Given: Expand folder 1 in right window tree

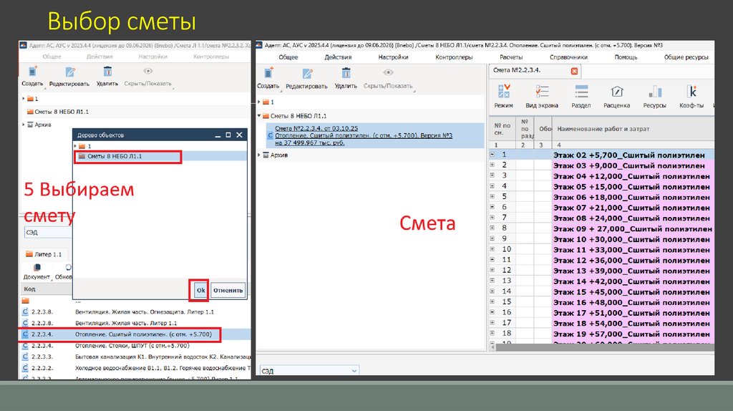Looking at the screenshot, I should (259, 102).
